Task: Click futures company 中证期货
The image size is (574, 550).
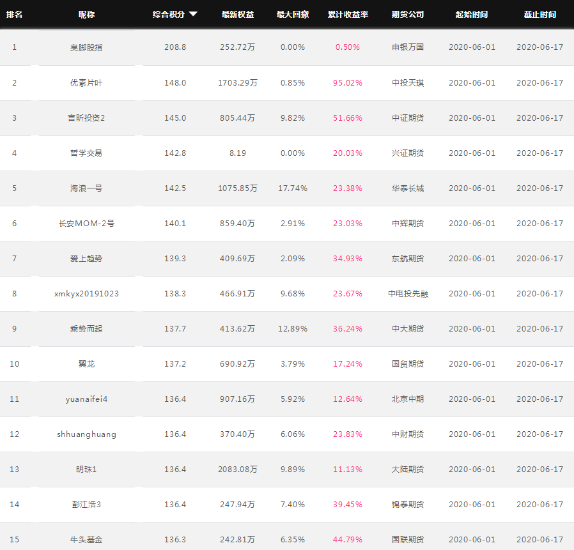Action: 408,118
